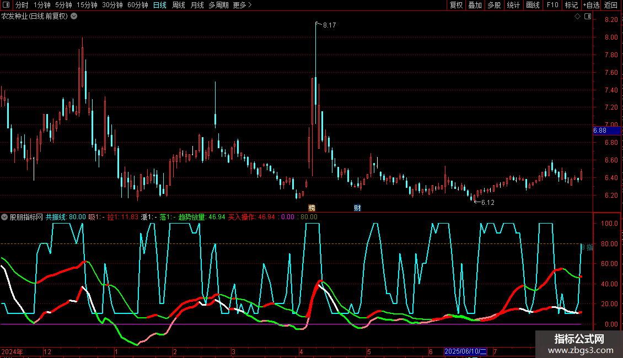
Task: Click the 财 financial marker on the chart
Action: point(357,208)
